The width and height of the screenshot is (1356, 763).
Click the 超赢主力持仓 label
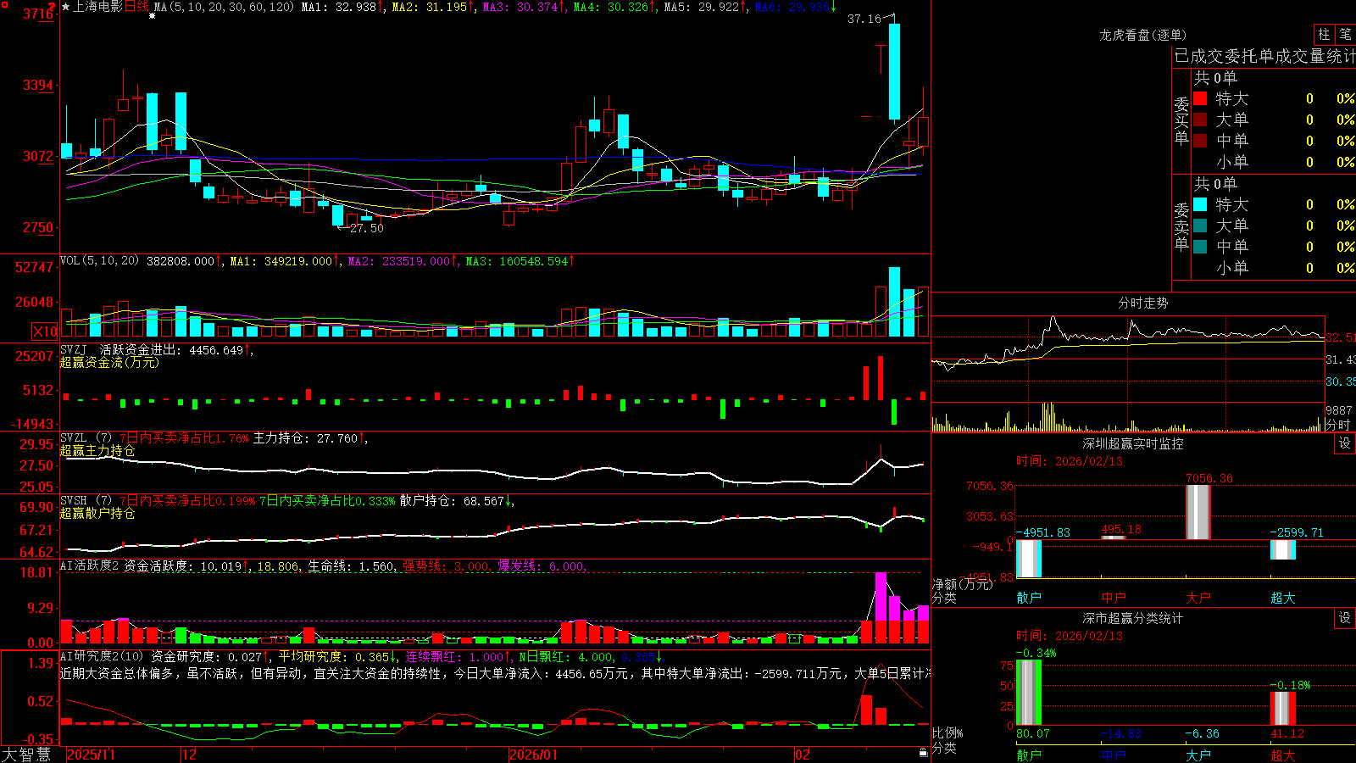click(x=97, y=450)
